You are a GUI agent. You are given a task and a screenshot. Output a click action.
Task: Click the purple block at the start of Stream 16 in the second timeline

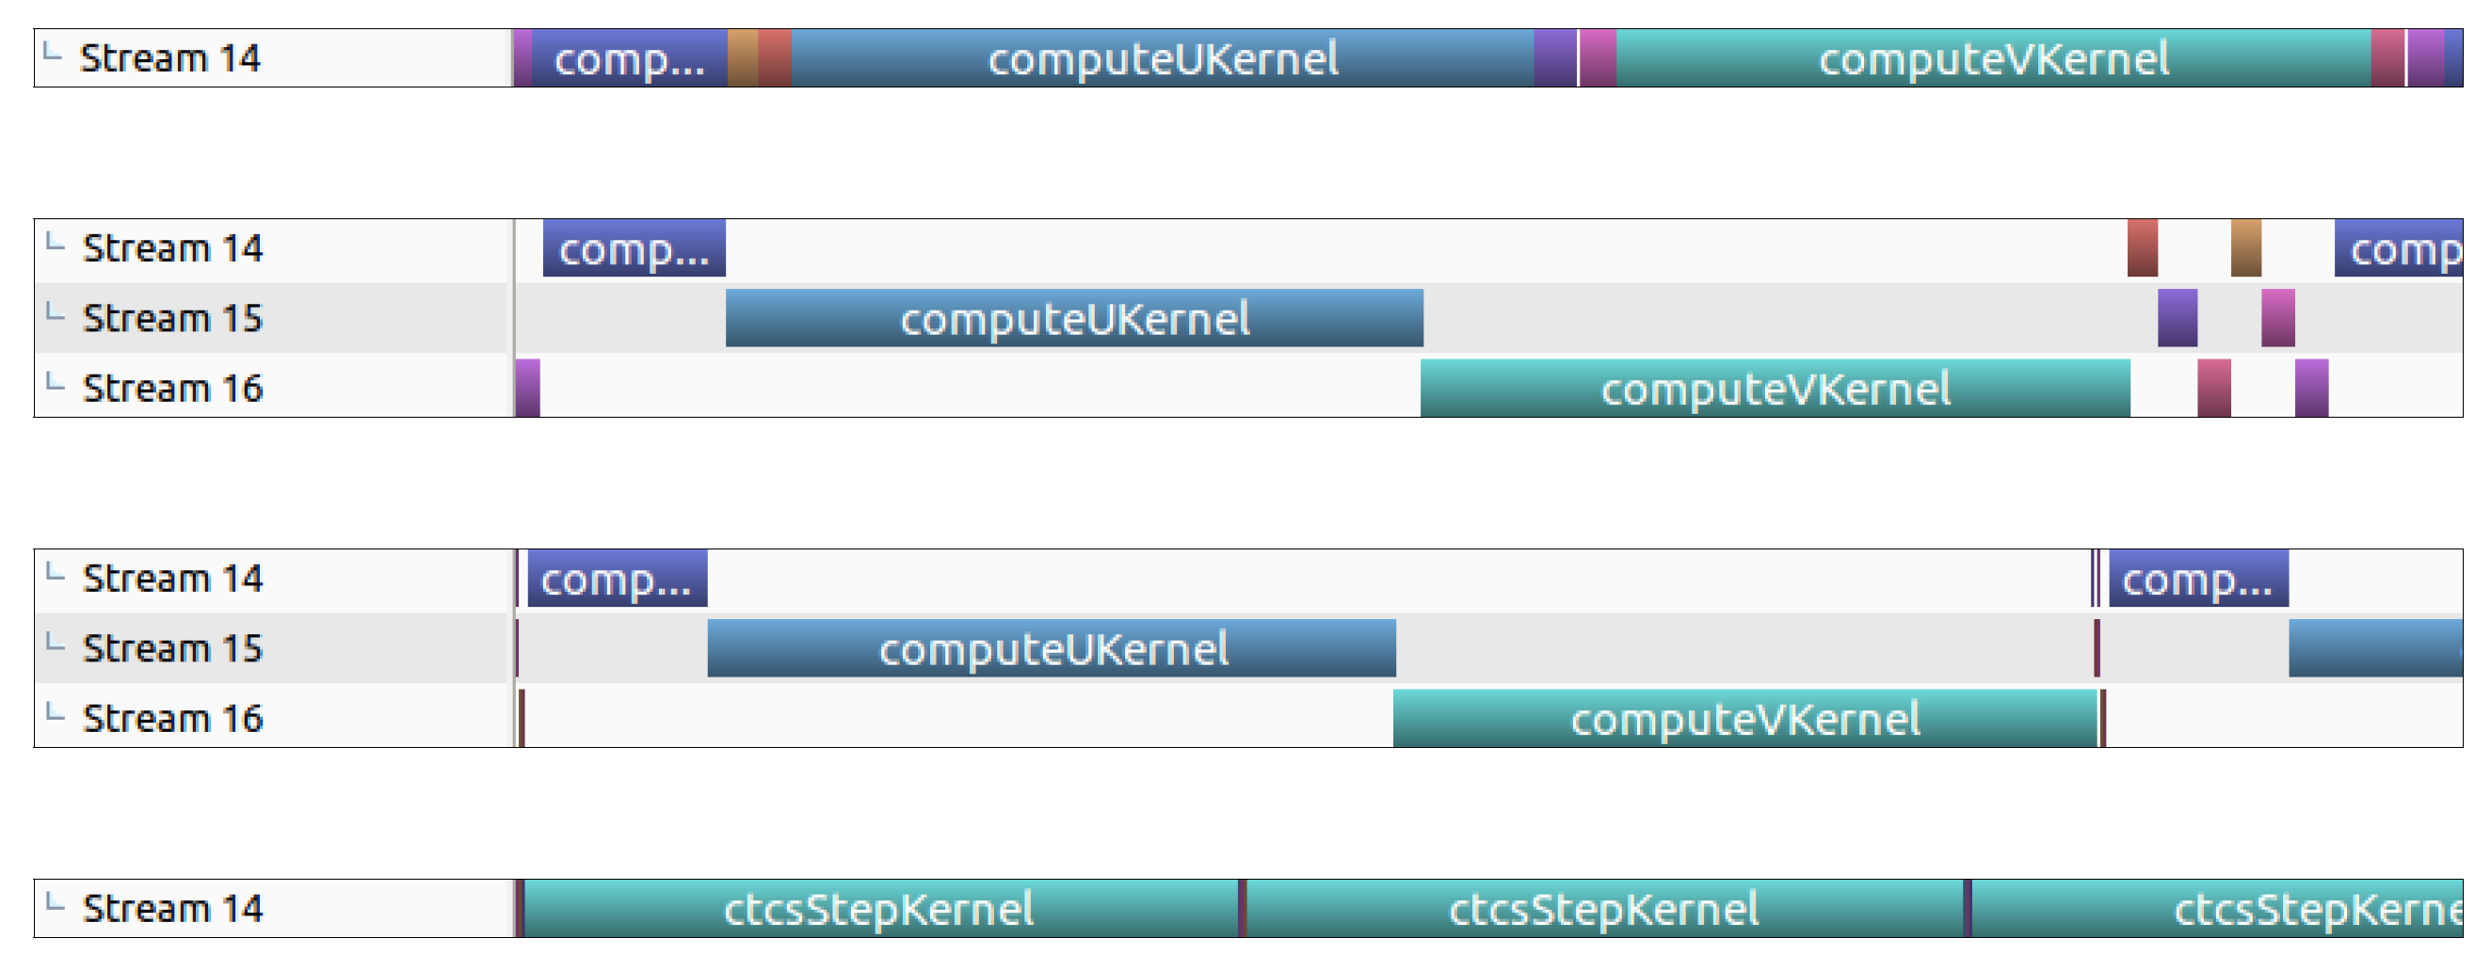click(x=528, y=389)
